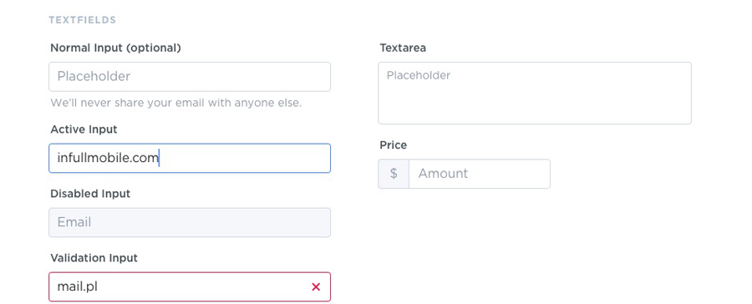The height and width of the screenshot is (304, 752).
Task: Click the Placeholder text inside the Textarea
Action: [x=419, y=75]
